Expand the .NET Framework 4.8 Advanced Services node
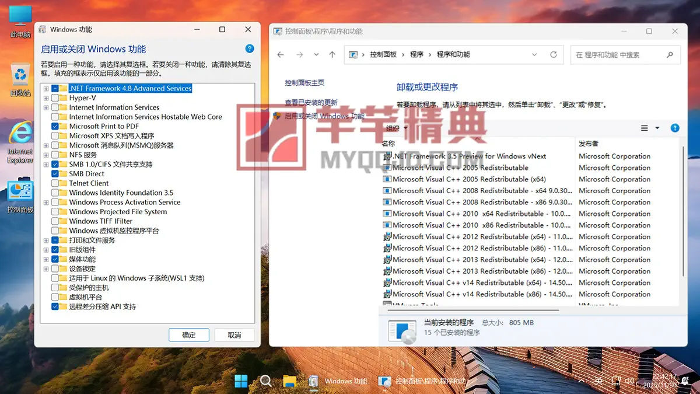Viewport: 700px width, 394px height. [x=46, y=89]
